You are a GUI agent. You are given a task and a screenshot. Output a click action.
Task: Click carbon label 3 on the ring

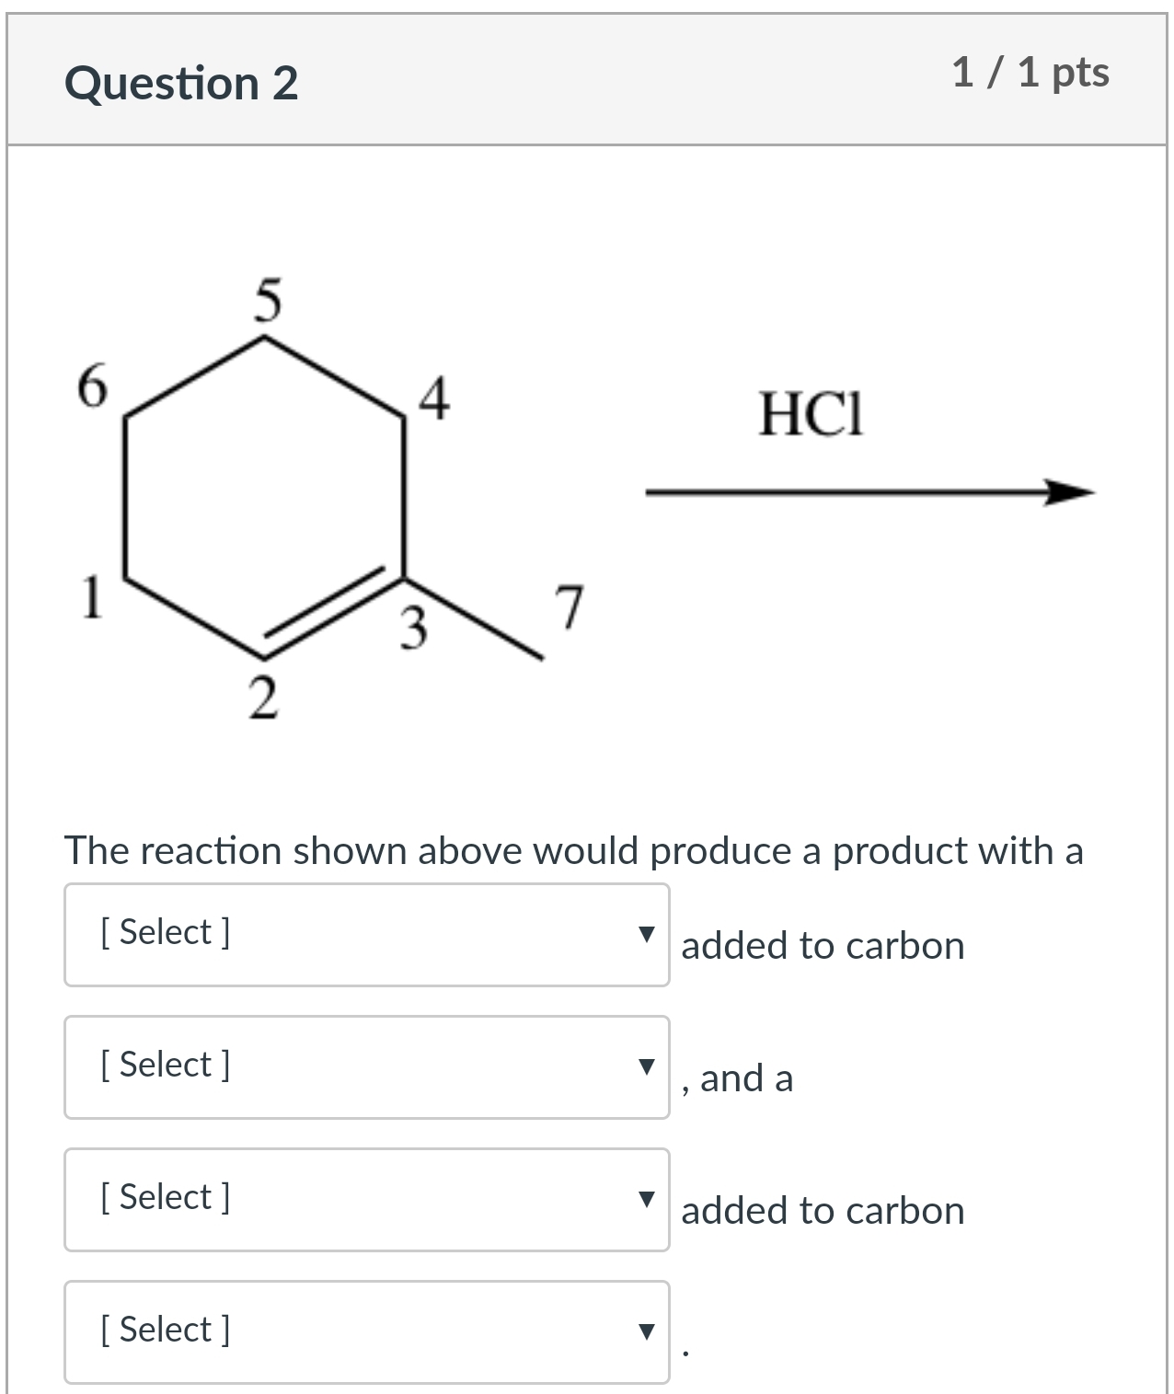pyautogui.click(x=414, y=628)
